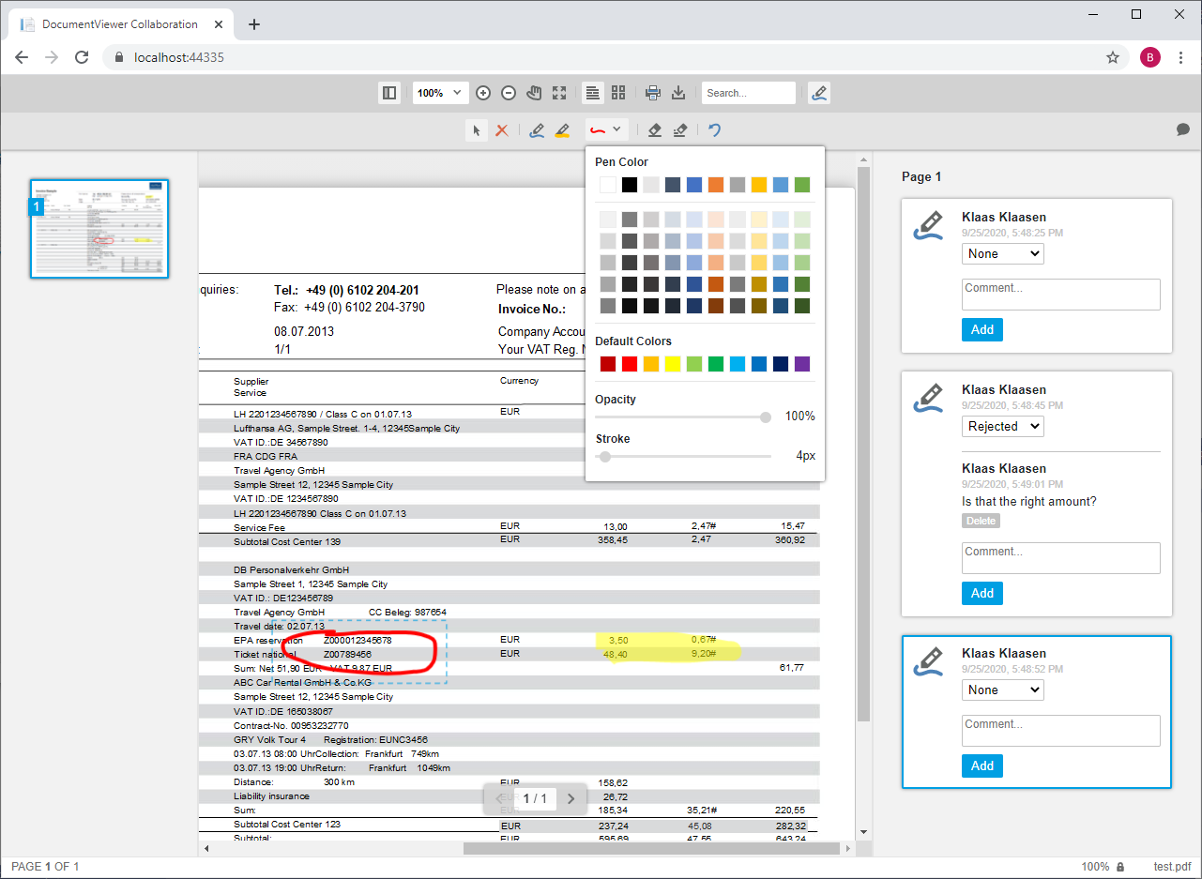Open the browser profile avatar B
1202x879 pixels.
click(1149, 57)
